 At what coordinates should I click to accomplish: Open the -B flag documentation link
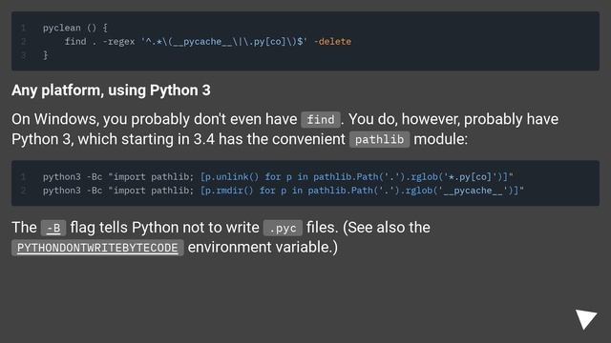click(53, 228)
